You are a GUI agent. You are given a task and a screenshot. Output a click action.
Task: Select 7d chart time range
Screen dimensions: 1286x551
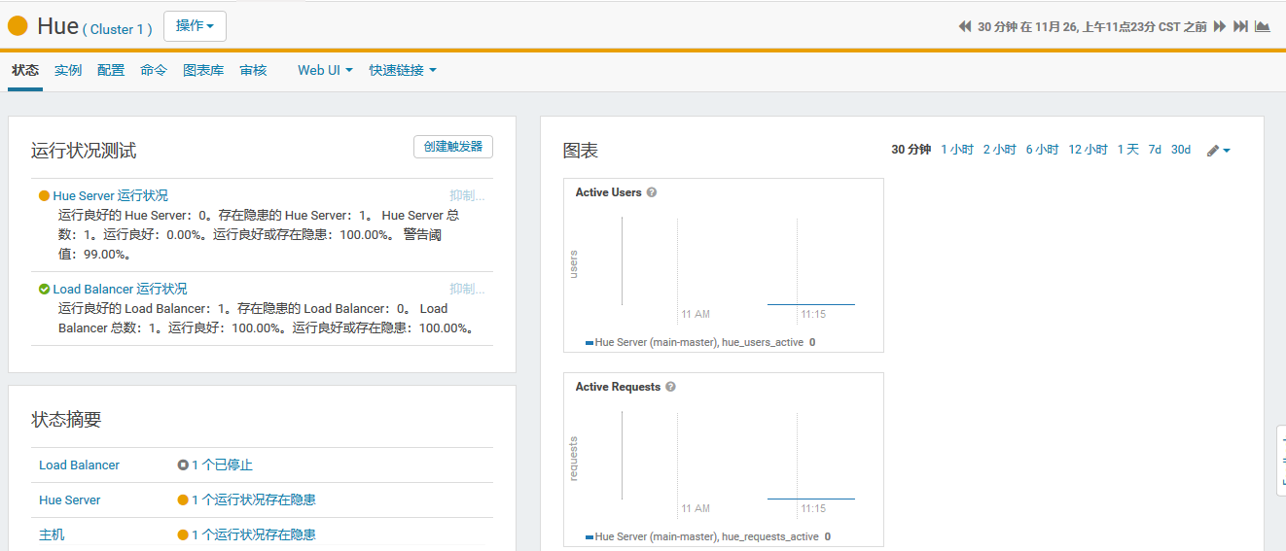[x=1155, y=150]
